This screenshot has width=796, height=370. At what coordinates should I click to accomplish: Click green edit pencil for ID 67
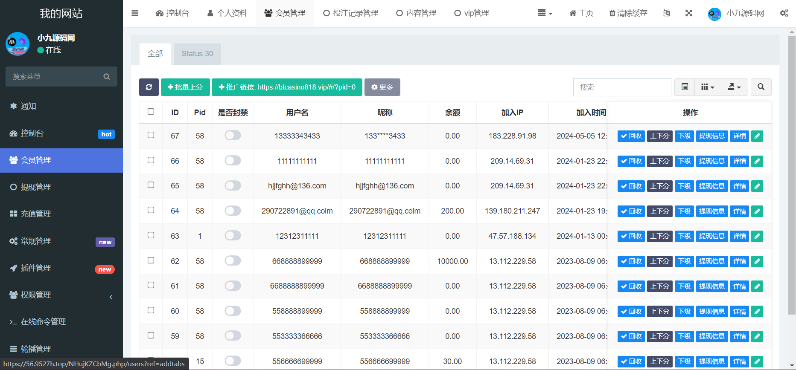(x=757, y=136)
